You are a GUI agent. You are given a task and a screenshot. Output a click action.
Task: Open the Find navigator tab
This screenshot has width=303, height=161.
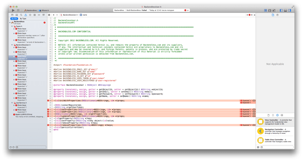point(21,15)
